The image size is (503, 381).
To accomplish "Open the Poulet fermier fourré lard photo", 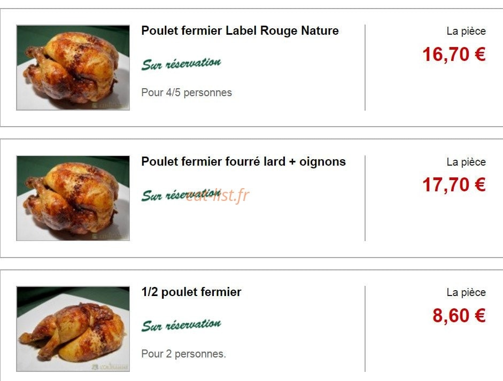I will point(73,198).
